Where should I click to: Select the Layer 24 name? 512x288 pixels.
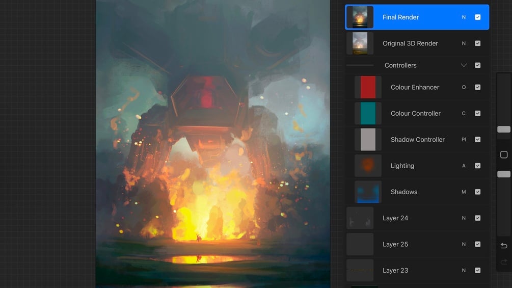point(395,218)
